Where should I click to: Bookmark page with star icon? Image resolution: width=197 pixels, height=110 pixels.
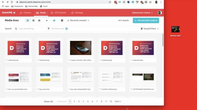[110, 2]
